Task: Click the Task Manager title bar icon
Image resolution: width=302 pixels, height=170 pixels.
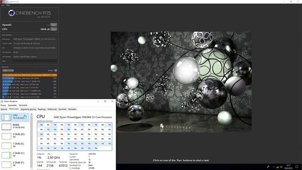Action: 2,101
